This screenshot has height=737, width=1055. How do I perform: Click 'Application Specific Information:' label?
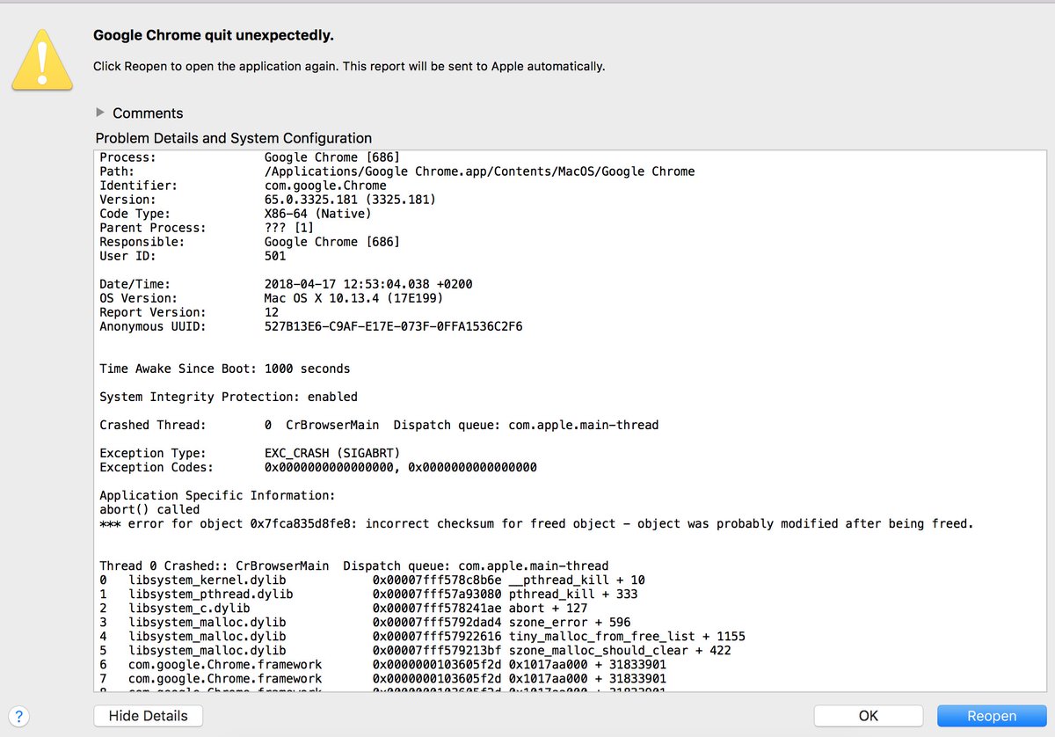coord(217,495)
